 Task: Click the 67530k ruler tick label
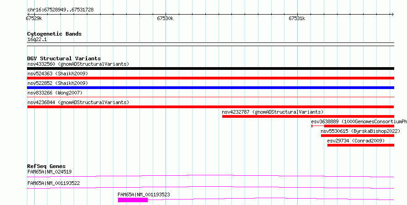tap(165, 18)
